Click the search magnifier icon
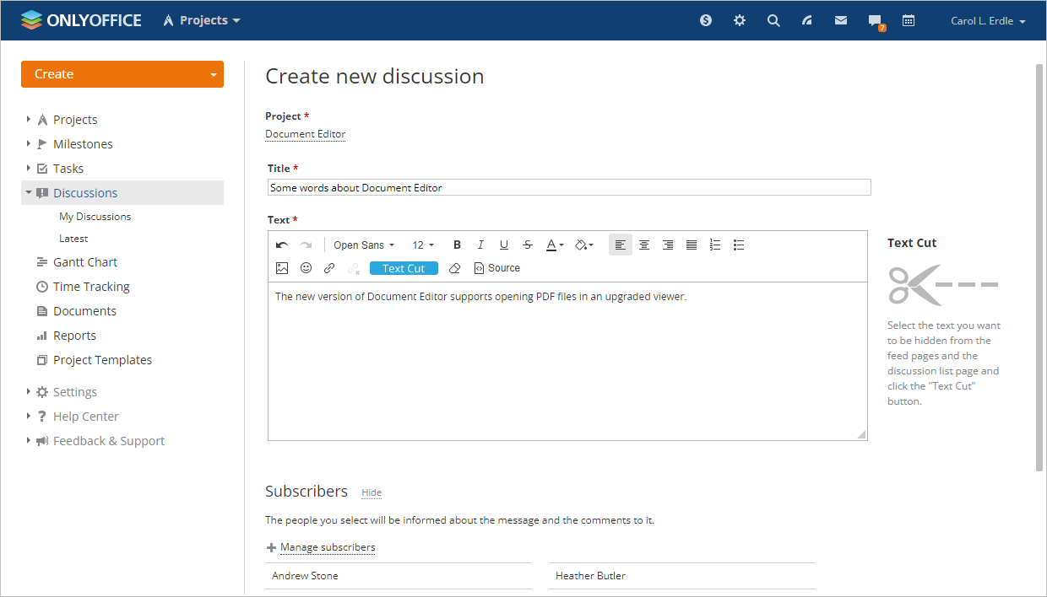 coord(773,20)
